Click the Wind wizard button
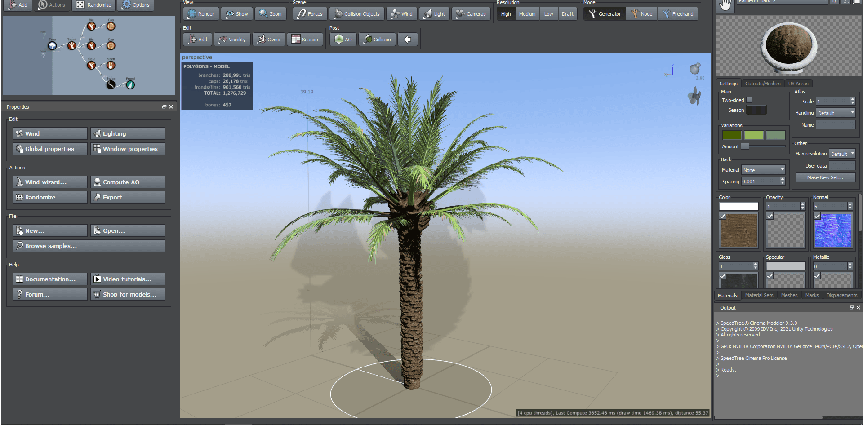 50,182
